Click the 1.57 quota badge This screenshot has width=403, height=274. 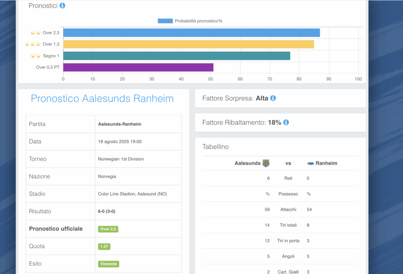[x=104, y=246]
